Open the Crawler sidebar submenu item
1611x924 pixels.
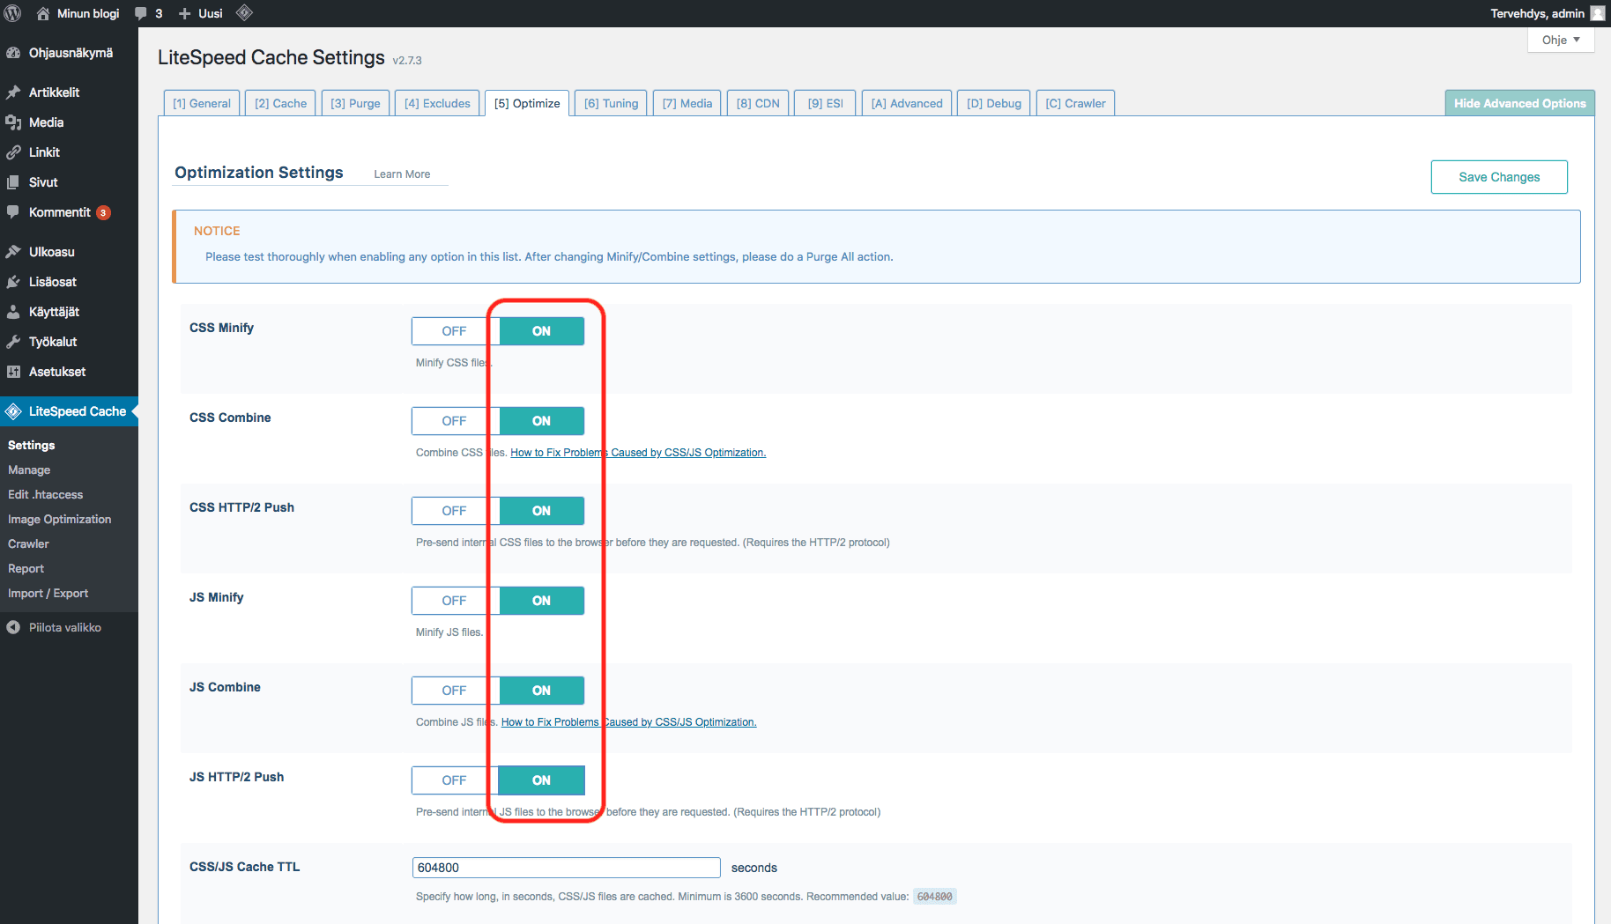[x=28, y=544]
